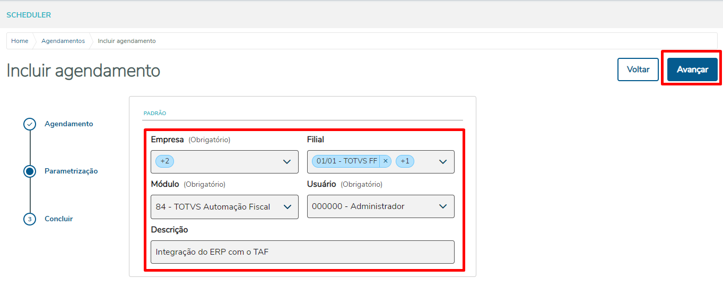Click the Filial field label

coord(316,140)
